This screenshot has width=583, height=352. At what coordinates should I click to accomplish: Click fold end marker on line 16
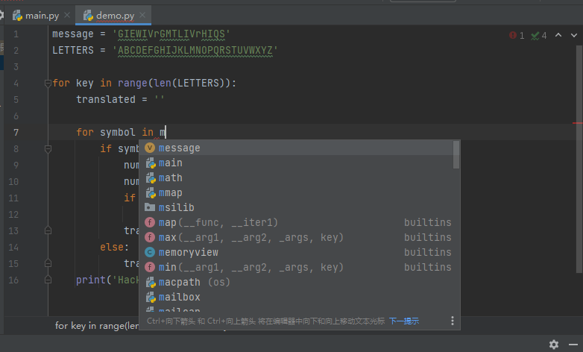point(48,280)
